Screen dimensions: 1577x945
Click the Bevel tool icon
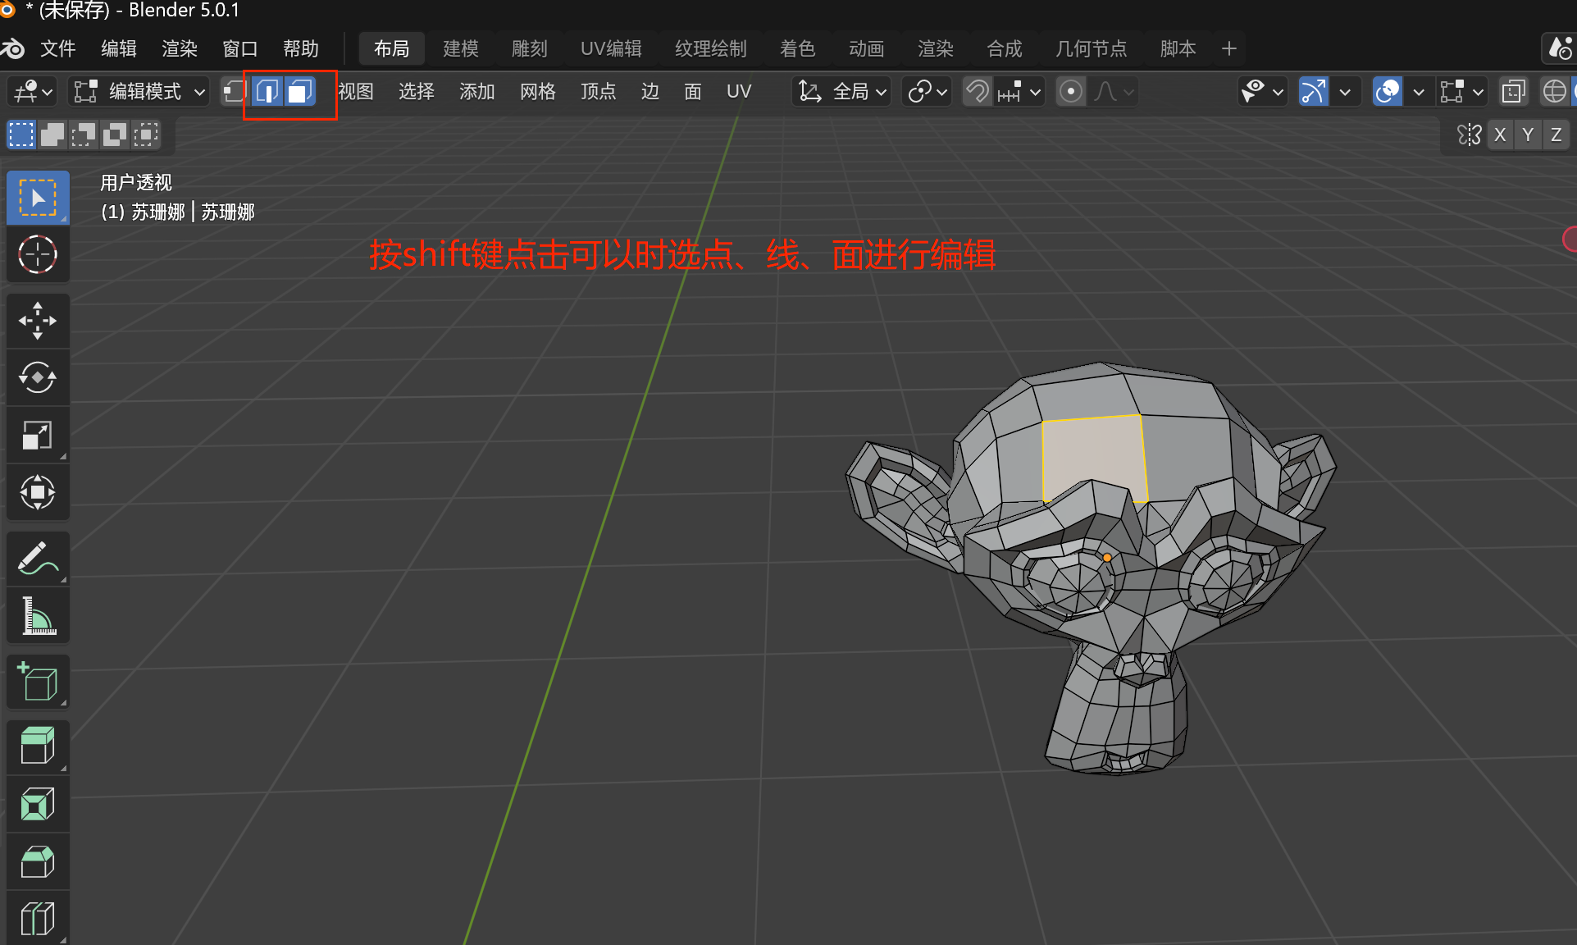click(37, 862)
